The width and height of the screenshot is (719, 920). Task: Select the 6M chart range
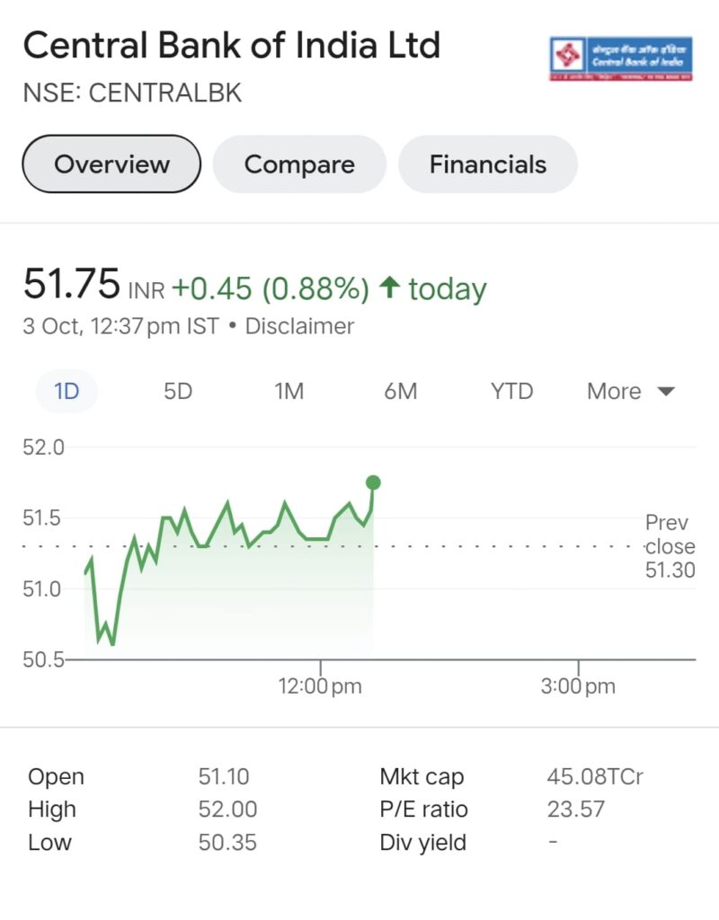tap(400, 392)
